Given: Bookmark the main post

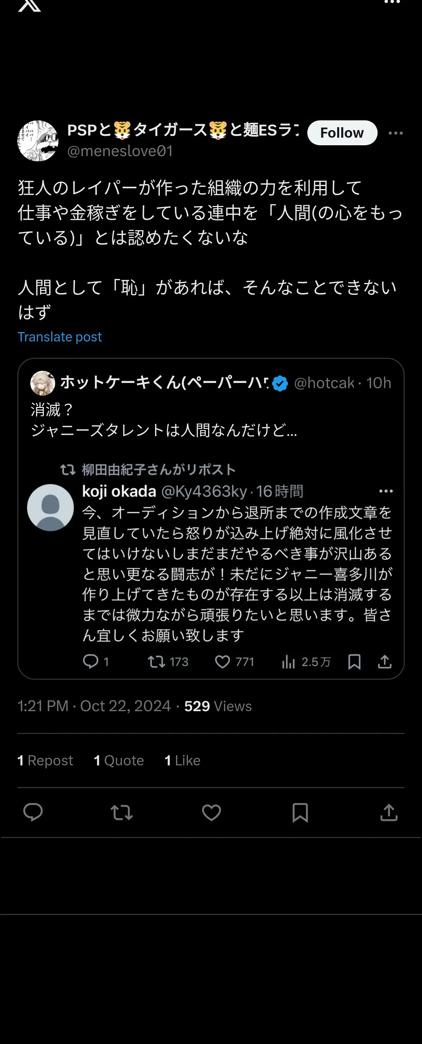Looking at the screenshot, I should coord(300,812).
